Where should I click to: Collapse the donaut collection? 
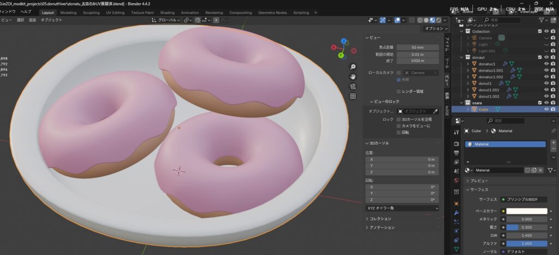(x=462, y=57)
